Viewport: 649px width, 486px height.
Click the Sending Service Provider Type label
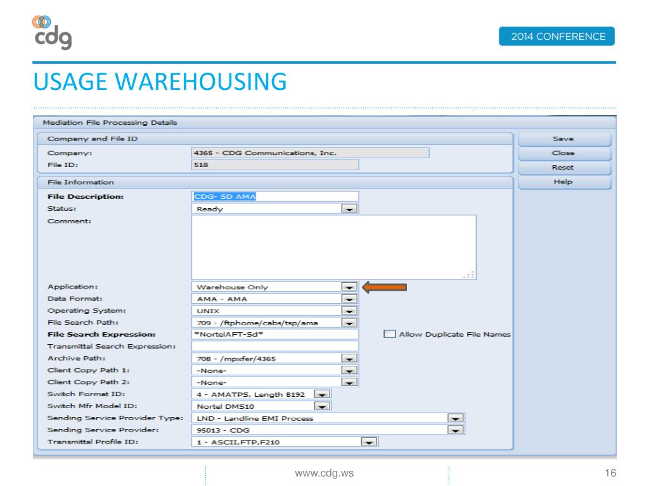click(115, 418)
